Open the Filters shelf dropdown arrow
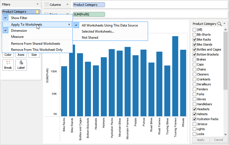 (37, 4)
